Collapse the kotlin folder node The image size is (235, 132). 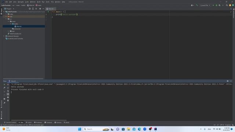tap(11, 24)
